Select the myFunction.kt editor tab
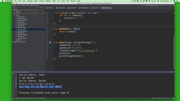The height and width of the screenshot is (101, 180). pos(106,8)
